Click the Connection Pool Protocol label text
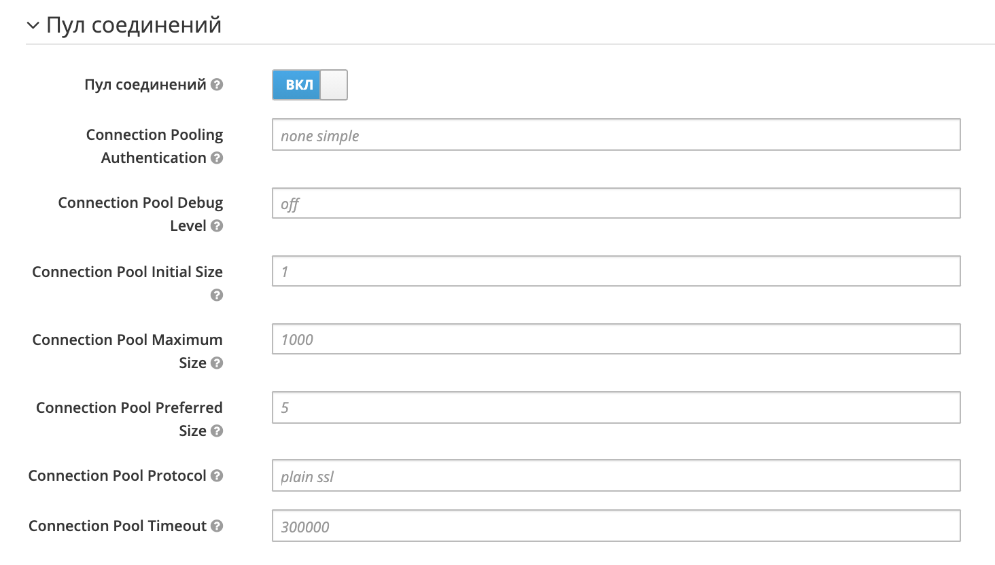This screenshot has height=565, width=995. coord(117,476)
